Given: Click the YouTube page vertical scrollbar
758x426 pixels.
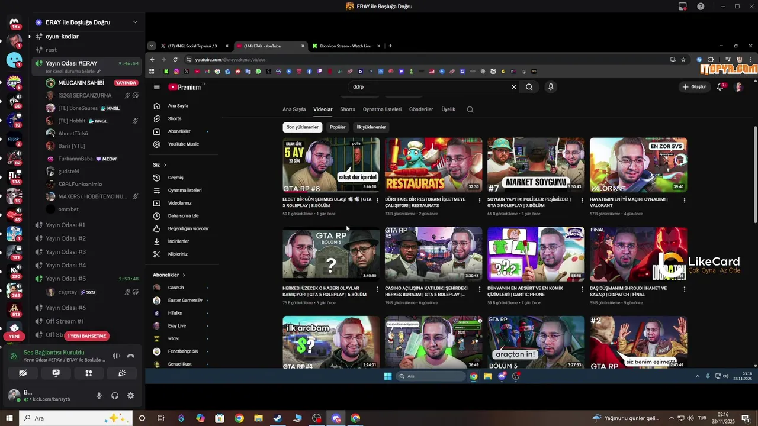Looking at the screenshot, I should point(755,175).
